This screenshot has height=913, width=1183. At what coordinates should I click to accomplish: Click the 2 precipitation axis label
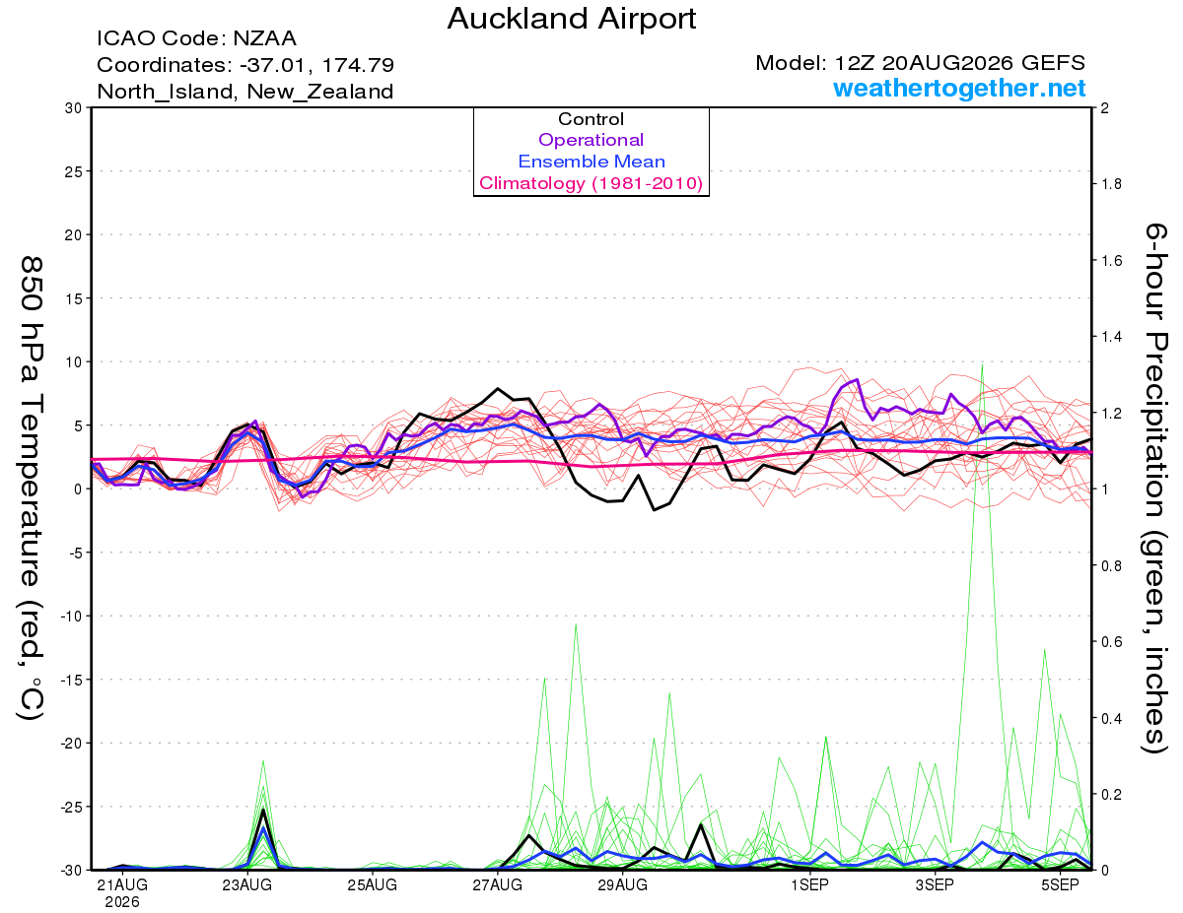(x=1104, y=107)
